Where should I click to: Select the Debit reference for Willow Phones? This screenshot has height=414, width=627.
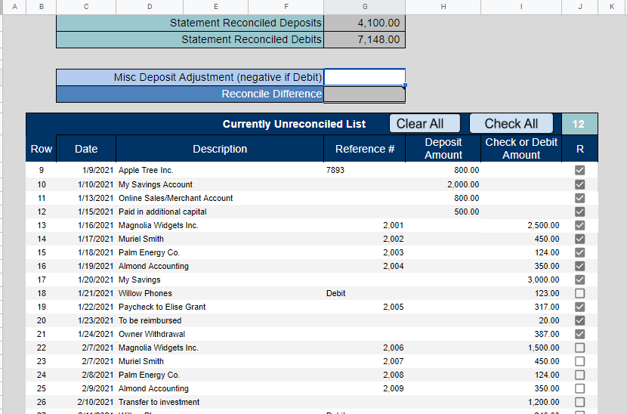pos(364,293)
